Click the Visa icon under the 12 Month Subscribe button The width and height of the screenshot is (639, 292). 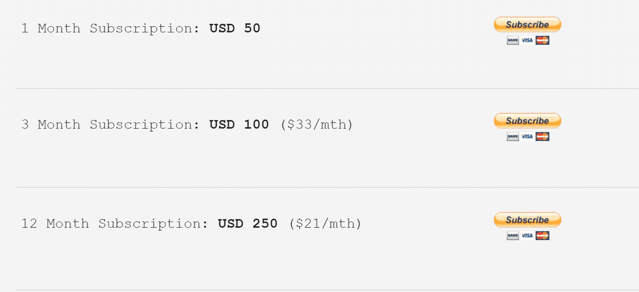click(x=527, y=236)
